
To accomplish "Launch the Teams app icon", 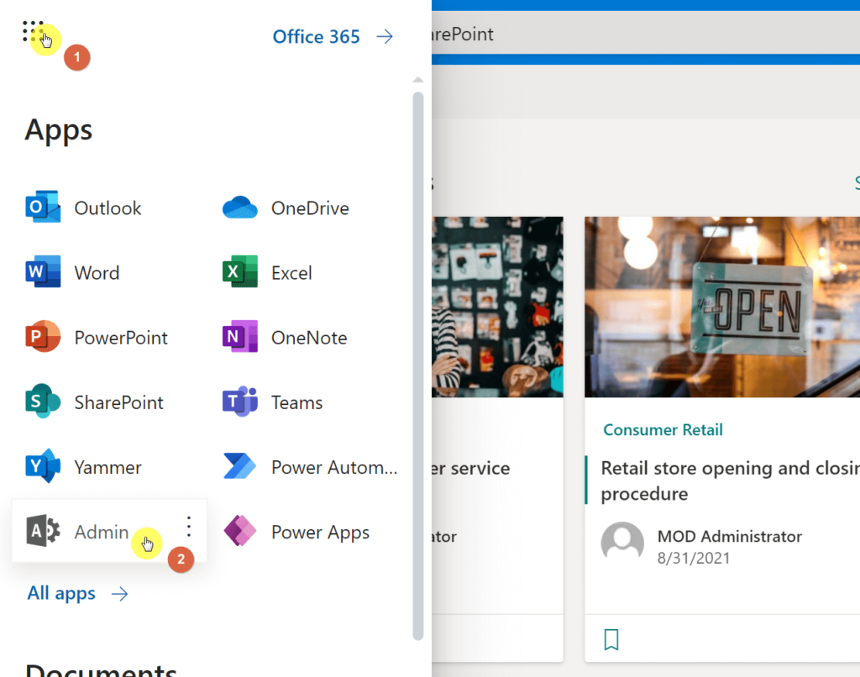I will [239, 401].
